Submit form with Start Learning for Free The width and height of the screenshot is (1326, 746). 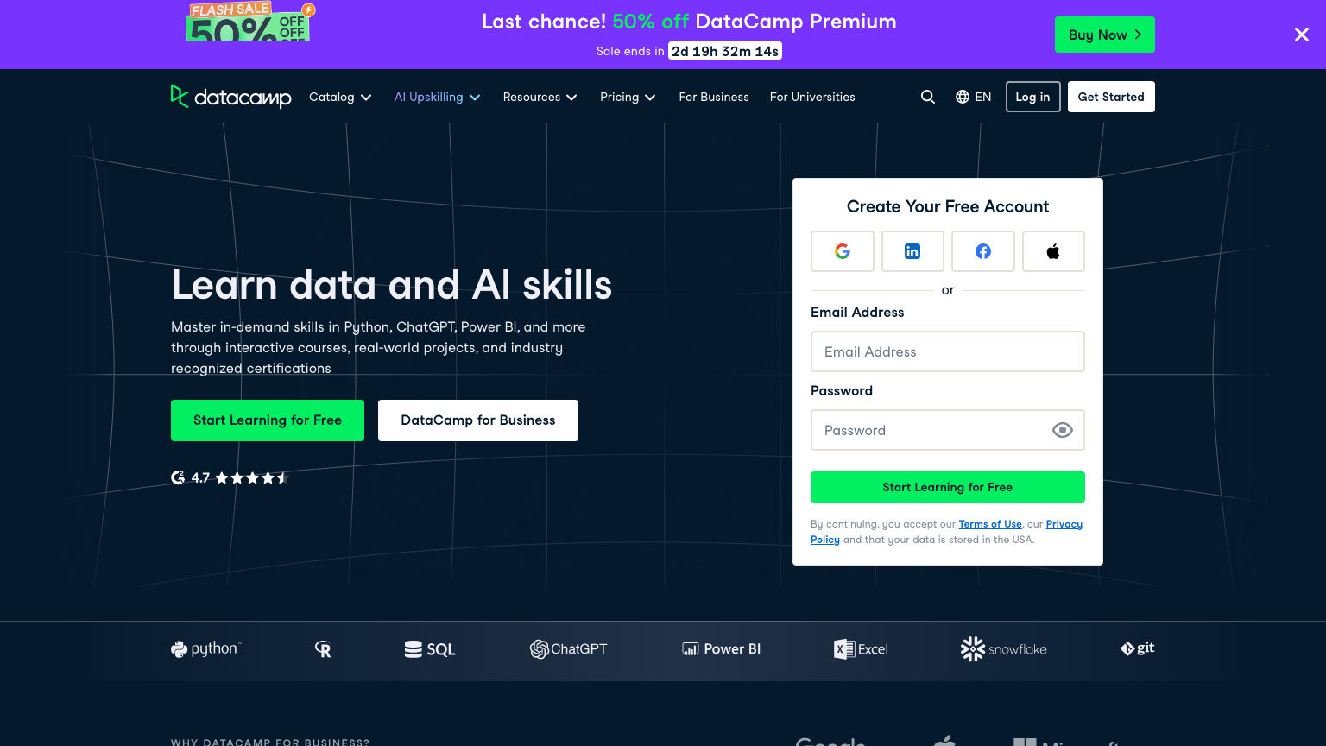pos(948,487)
